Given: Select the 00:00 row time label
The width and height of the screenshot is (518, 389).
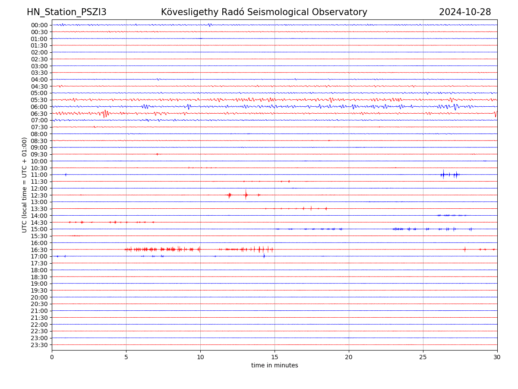Looking at the screenshot, I should coord(39,25).
